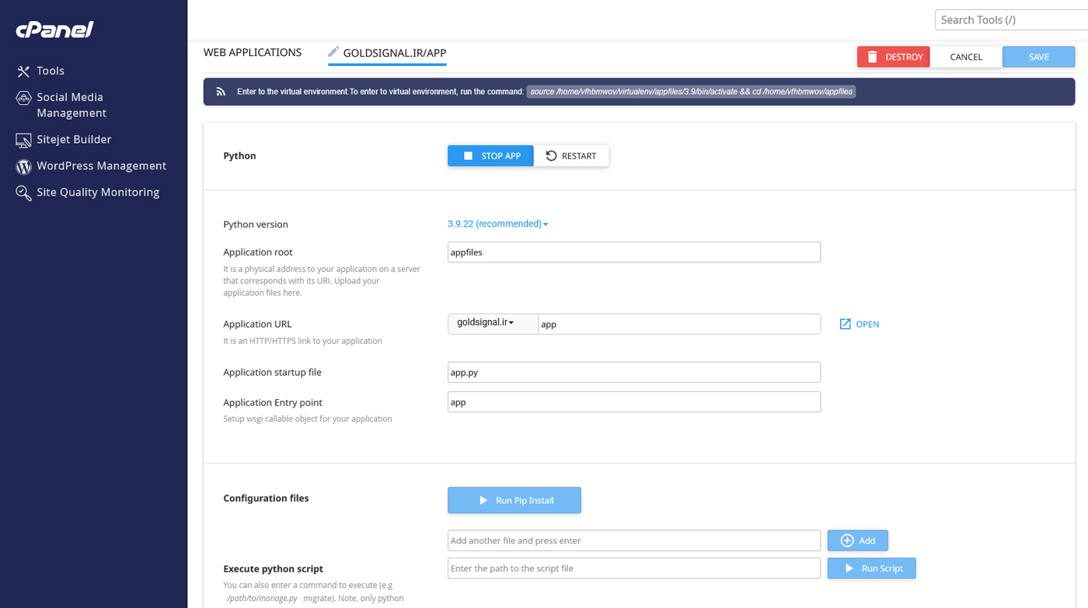1088x608 pixels.
Task: Restart the Python application
Action: 571,156
